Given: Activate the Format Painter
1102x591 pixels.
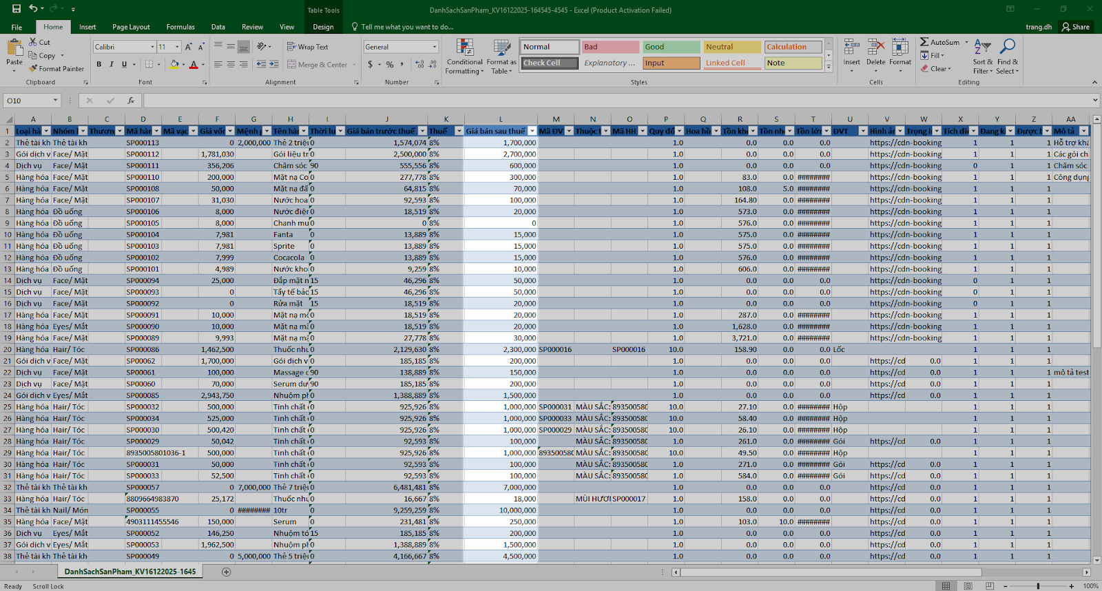Looking at the screenshot, I should point(56,69).
